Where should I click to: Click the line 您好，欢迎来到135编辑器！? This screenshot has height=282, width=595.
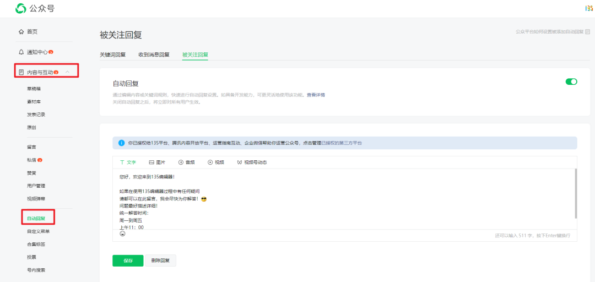[x=147, y=176]
